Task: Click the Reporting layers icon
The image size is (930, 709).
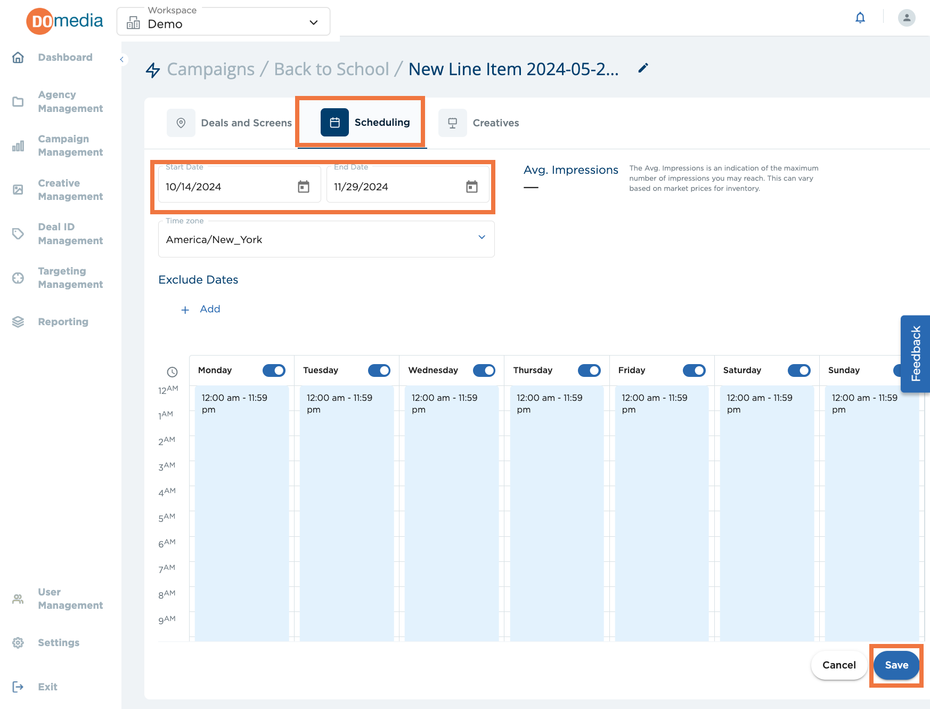Action: (18, 322)
